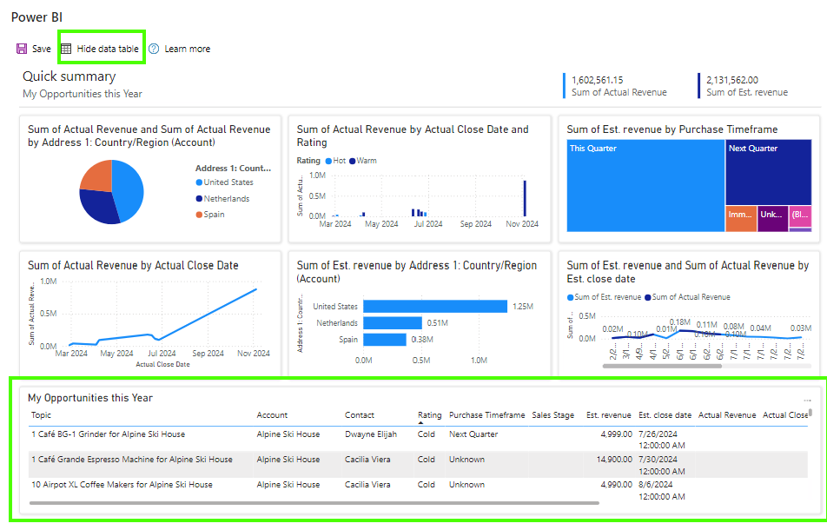Toggle the Hot rating legend marker

click(x=327, y=161)
